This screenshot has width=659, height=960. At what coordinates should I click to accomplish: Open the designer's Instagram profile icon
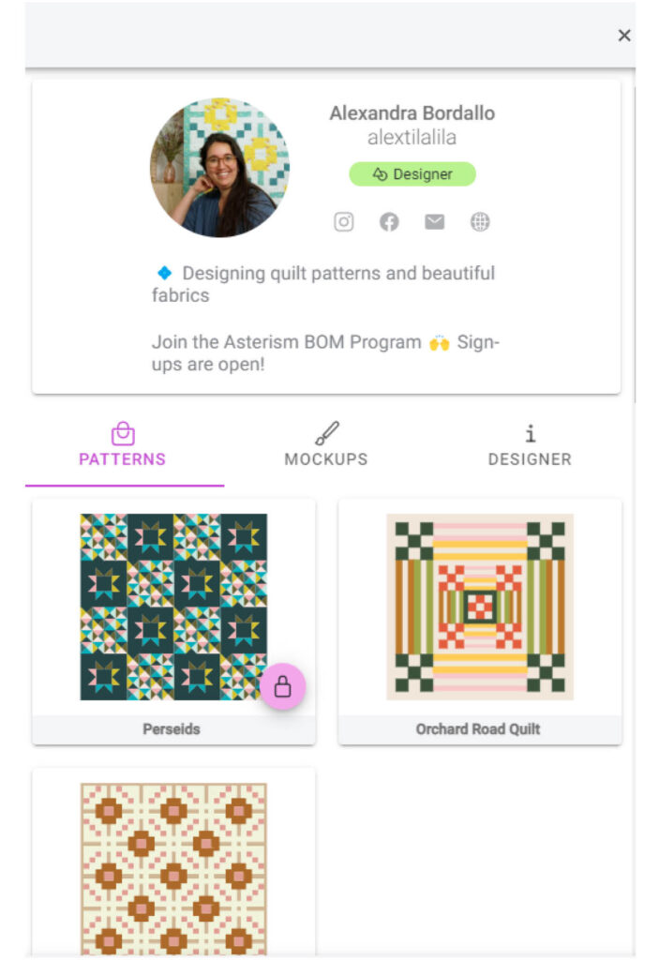point(344,221)
